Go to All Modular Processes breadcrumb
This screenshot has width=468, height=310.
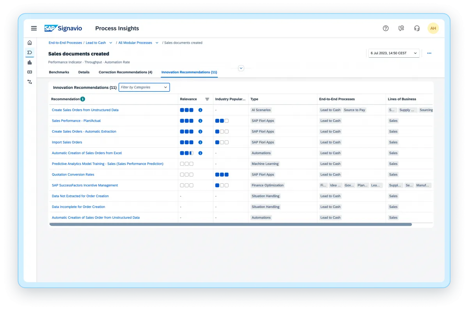point(135,43)
